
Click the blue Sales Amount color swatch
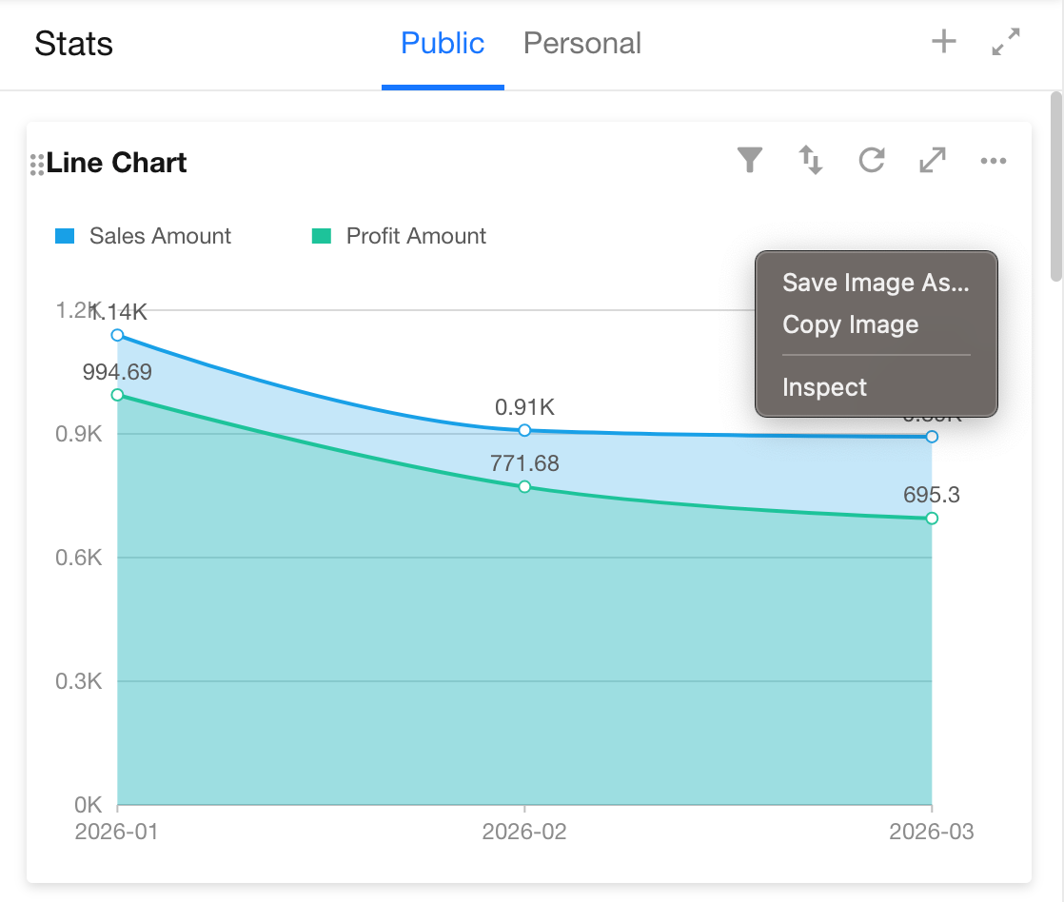coord(65,236)
